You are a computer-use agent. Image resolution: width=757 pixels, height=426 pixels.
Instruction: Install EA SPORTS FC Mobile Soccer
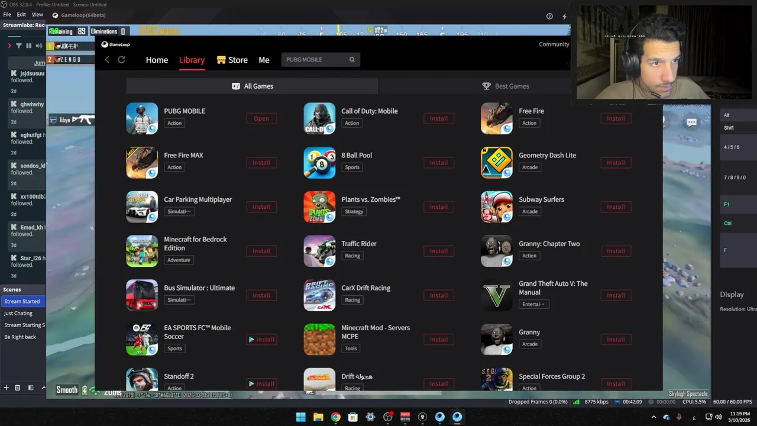click(x=261, y=340)
